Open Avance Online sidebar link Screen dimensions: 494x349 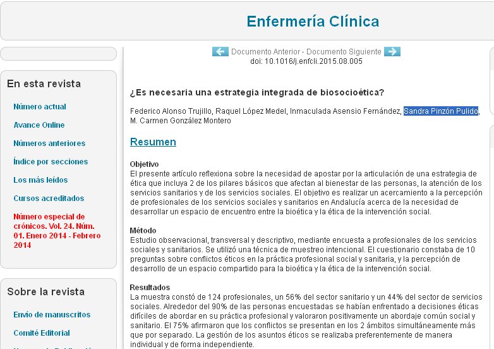pyautogui.click(x=39, y=125)
